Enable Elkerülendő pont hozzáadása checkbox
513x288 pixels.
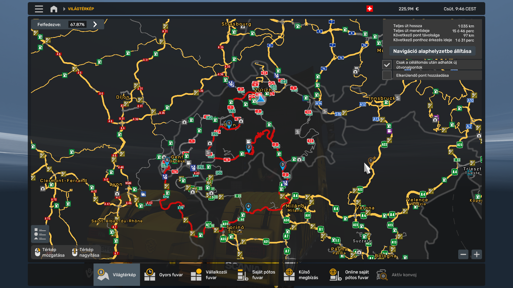click(387, 75)
